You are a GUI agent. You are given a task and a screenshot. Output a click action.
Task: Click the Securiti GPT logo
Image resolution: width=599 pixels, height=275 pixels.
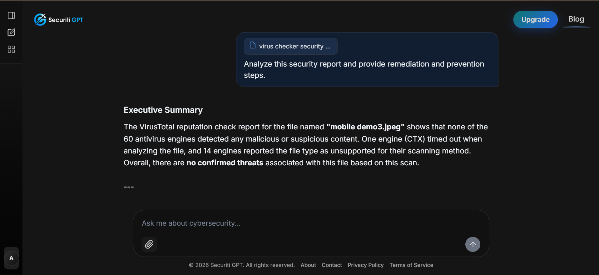coord(59,20)
